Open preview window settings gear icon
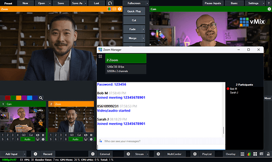The width and height of the screenshot is (272, 162). 120,9
